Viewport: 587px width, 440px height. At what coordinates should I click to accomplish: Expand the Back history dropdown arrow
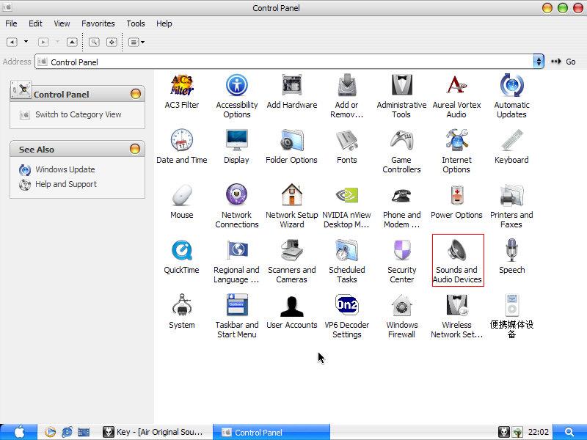click(26, 42)
